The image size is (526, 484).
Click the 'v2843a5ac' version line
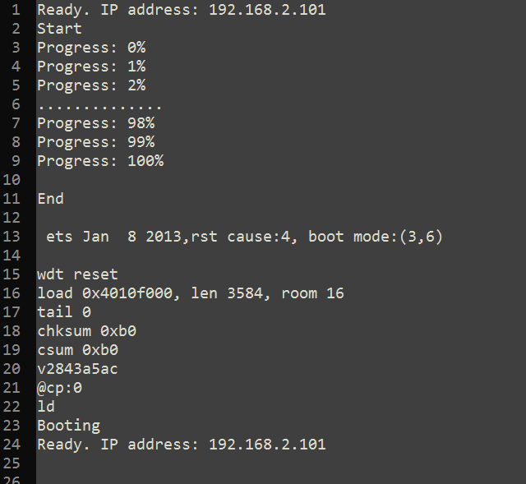coord(77,369)
